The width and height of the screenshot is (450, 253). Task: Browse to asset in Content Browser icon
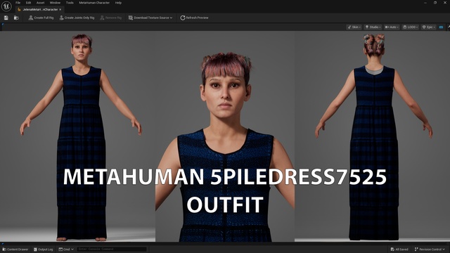pyautogui.click(x=16, y=18)
